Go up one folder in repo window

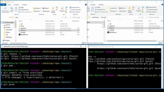coord(10,17)
